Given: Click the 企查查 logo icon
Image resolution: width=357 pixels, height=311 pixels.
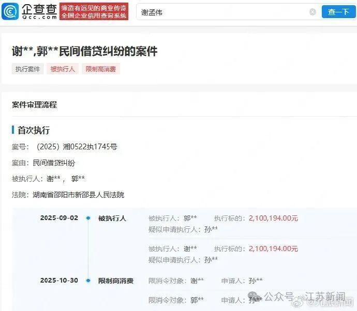Looking at the screenshot, I should click(10, 11).
